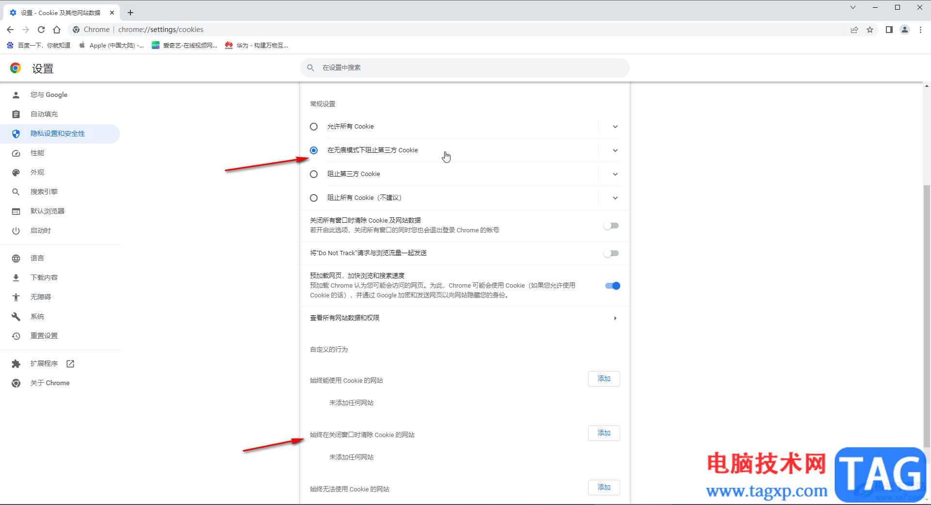931x505 pixels.
Task: Open 查看所有网站数据和权限 arrow
Action: [x=615, y=318]
